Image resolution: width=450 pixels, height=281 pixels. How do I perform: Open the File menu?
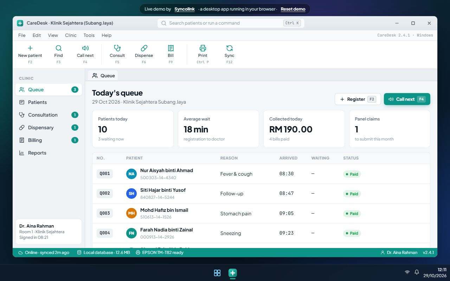pyautogui.click(x=22, y=35)
